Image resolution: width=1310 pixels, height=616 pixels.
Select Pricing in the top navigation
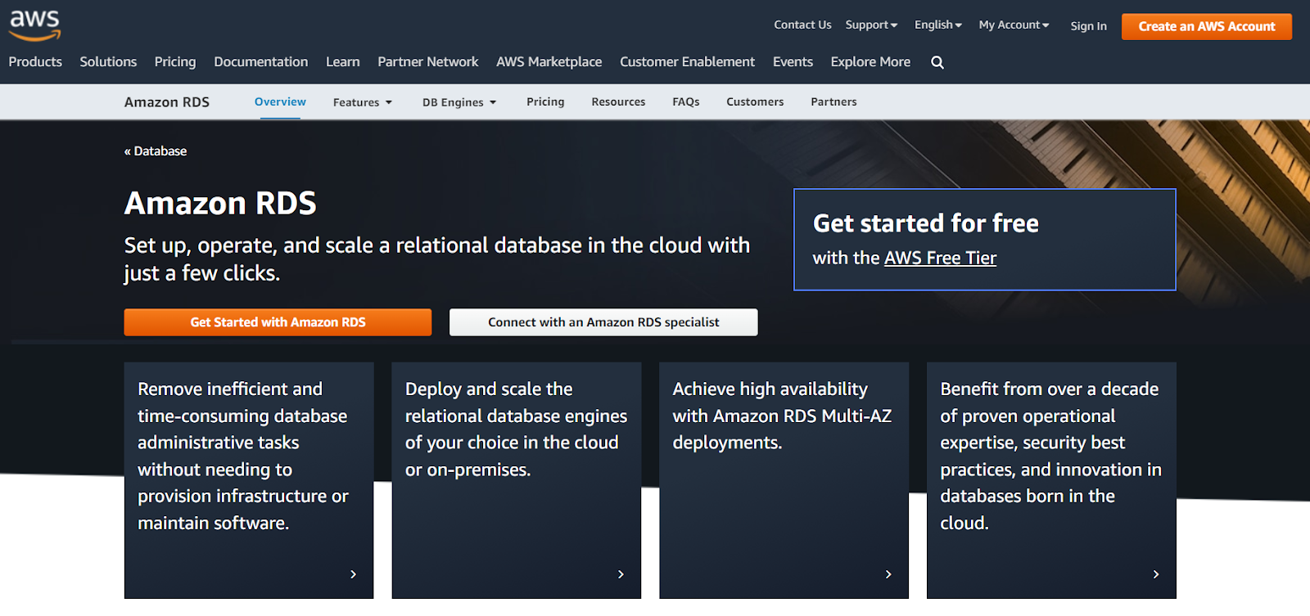tap(175, 62)
